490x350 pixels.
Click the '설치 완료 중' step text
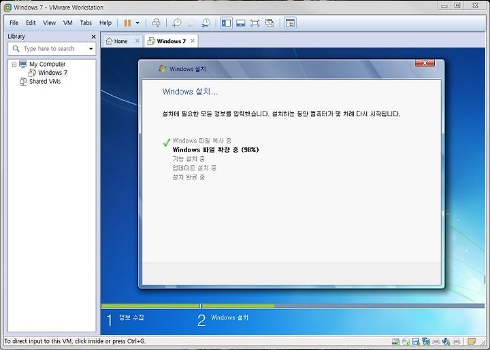click(x=189, y=177)
